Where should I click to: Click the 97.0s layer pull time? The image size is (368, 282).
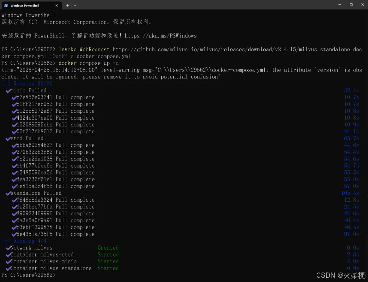[x=351, y=234]
